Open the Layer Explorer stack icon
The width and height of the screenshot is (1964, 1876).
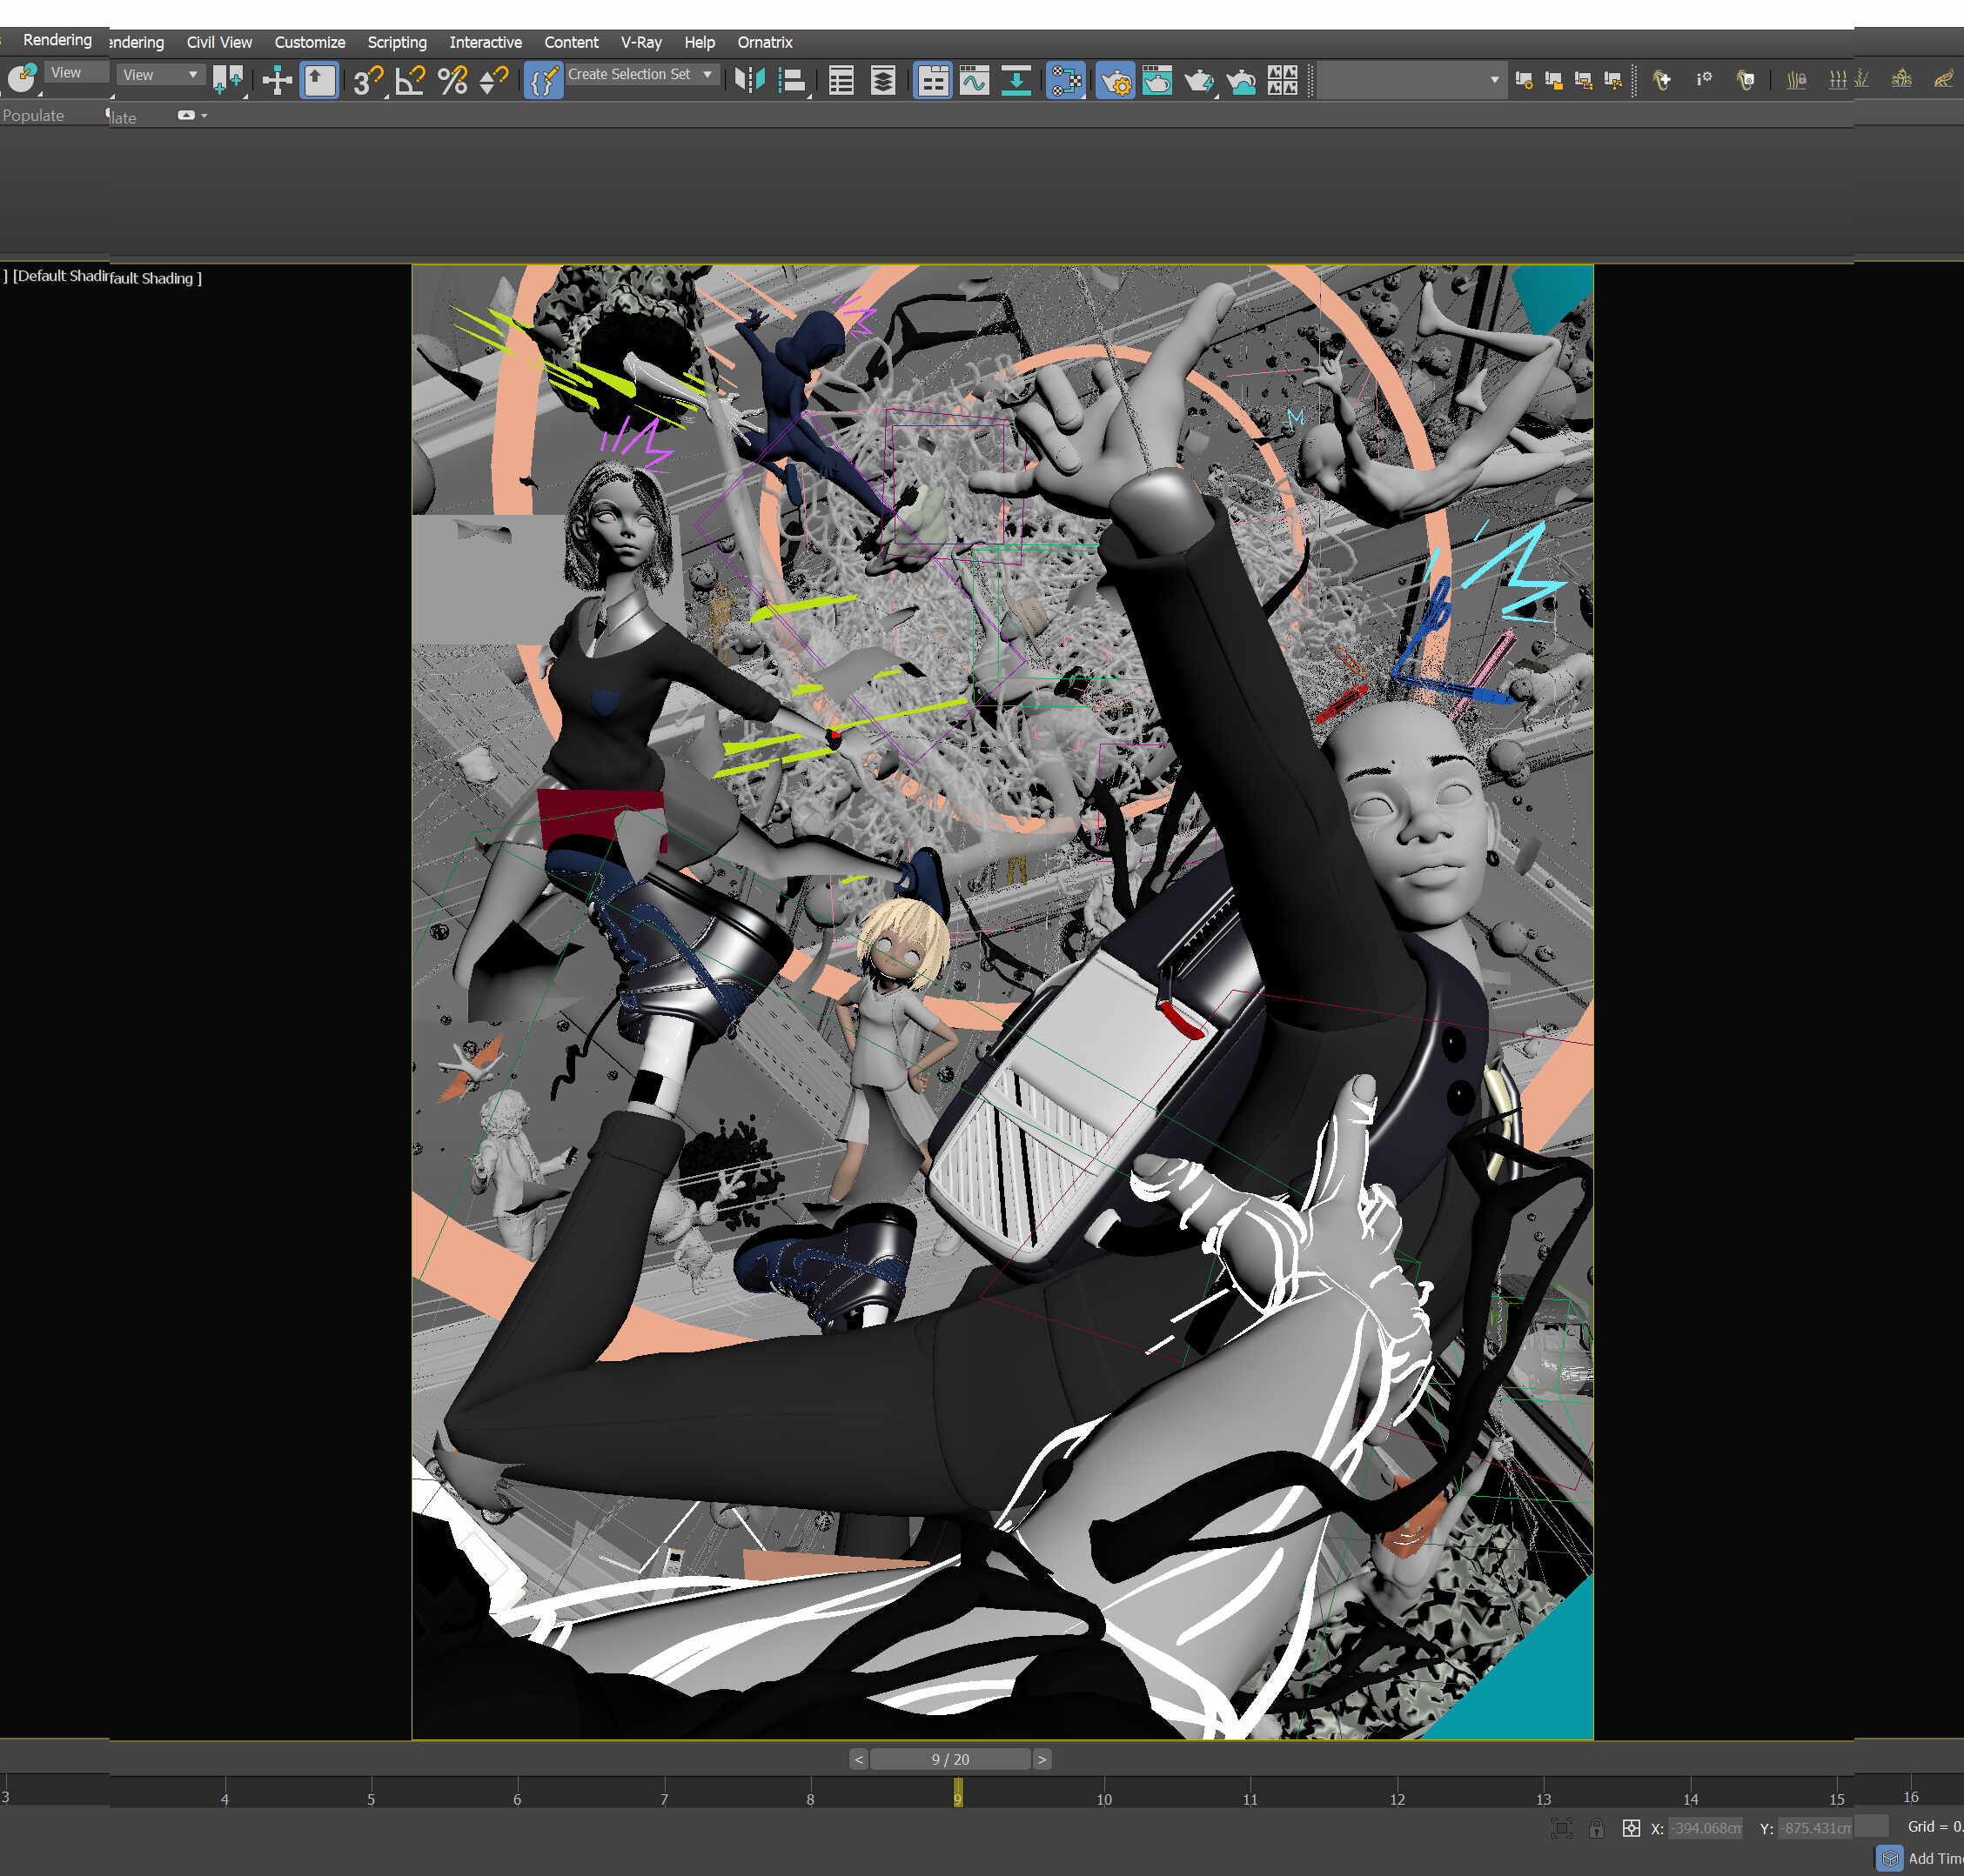coord(882,80)
